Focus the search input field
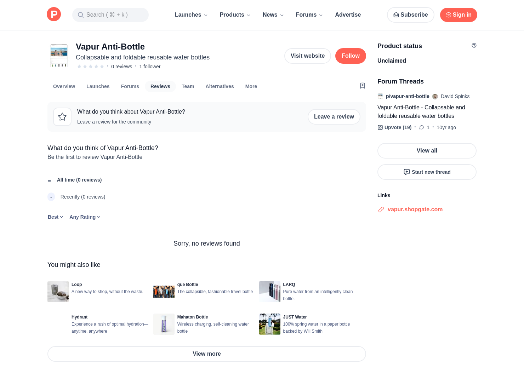Image resolution: width=524 pixels, height=367 pixels. 110,15
